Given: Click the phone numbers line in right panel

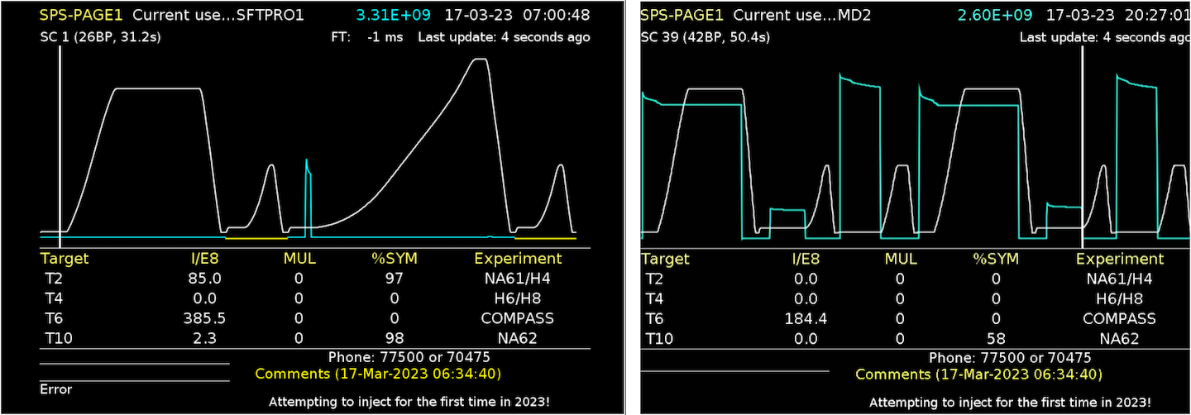Looking at the screenshot, I should coord(1011,358).
